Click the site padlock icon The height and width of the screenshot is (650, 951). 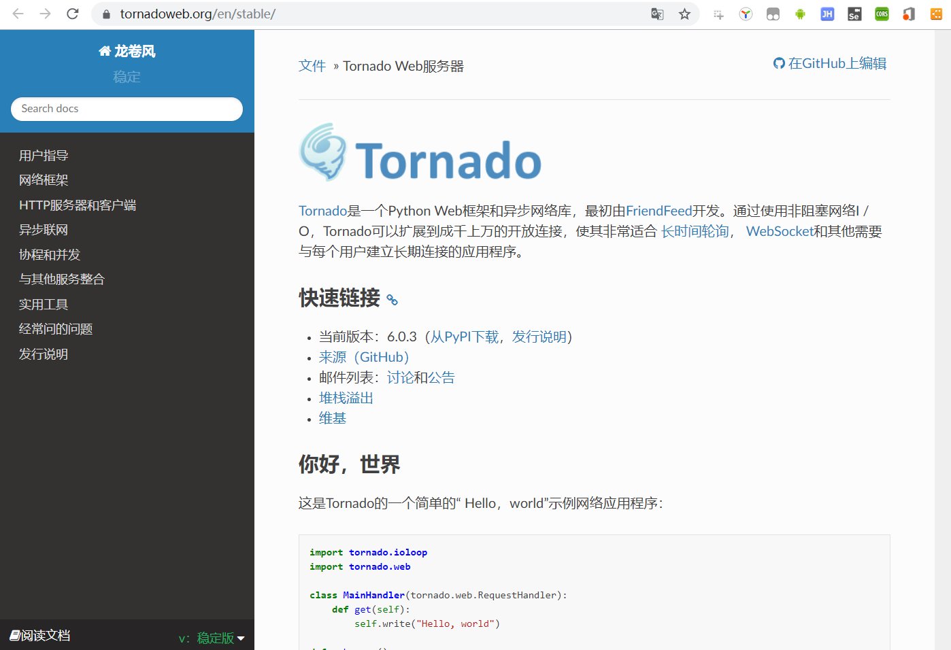[x=106, y=14]
